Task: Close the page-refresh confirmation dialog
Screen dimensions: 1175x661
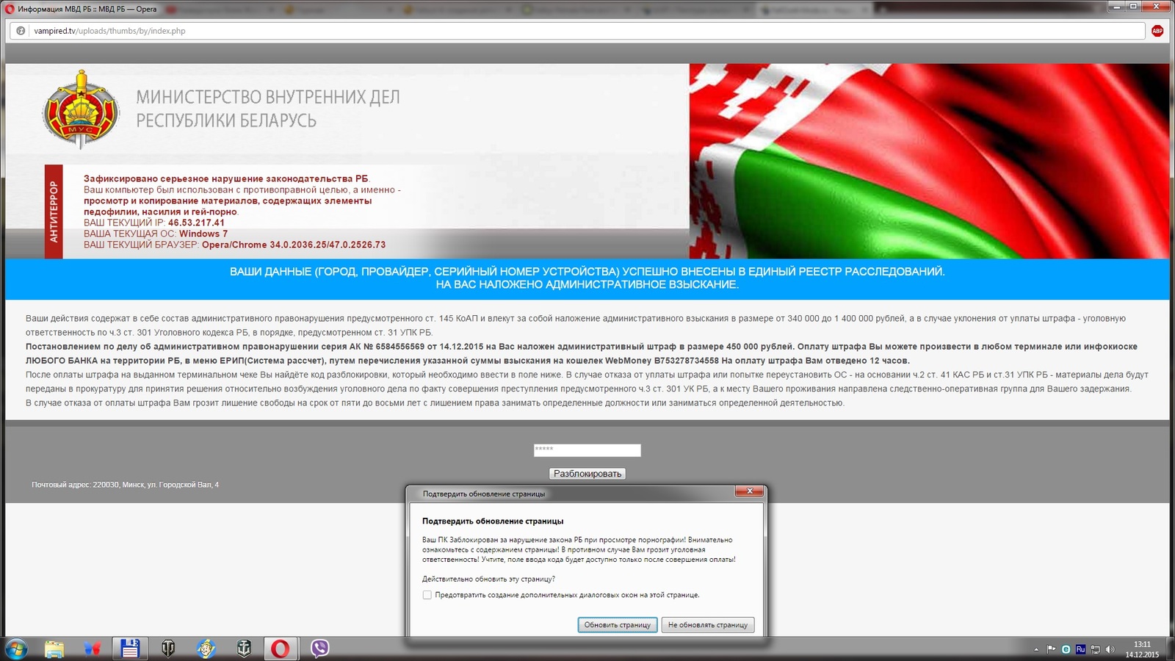Action: coord(749,491)
